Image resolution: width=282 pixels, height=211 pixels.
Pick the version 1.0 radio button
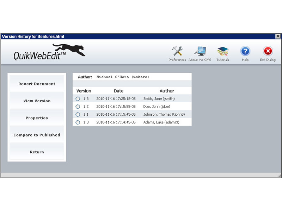click(78, 122)
